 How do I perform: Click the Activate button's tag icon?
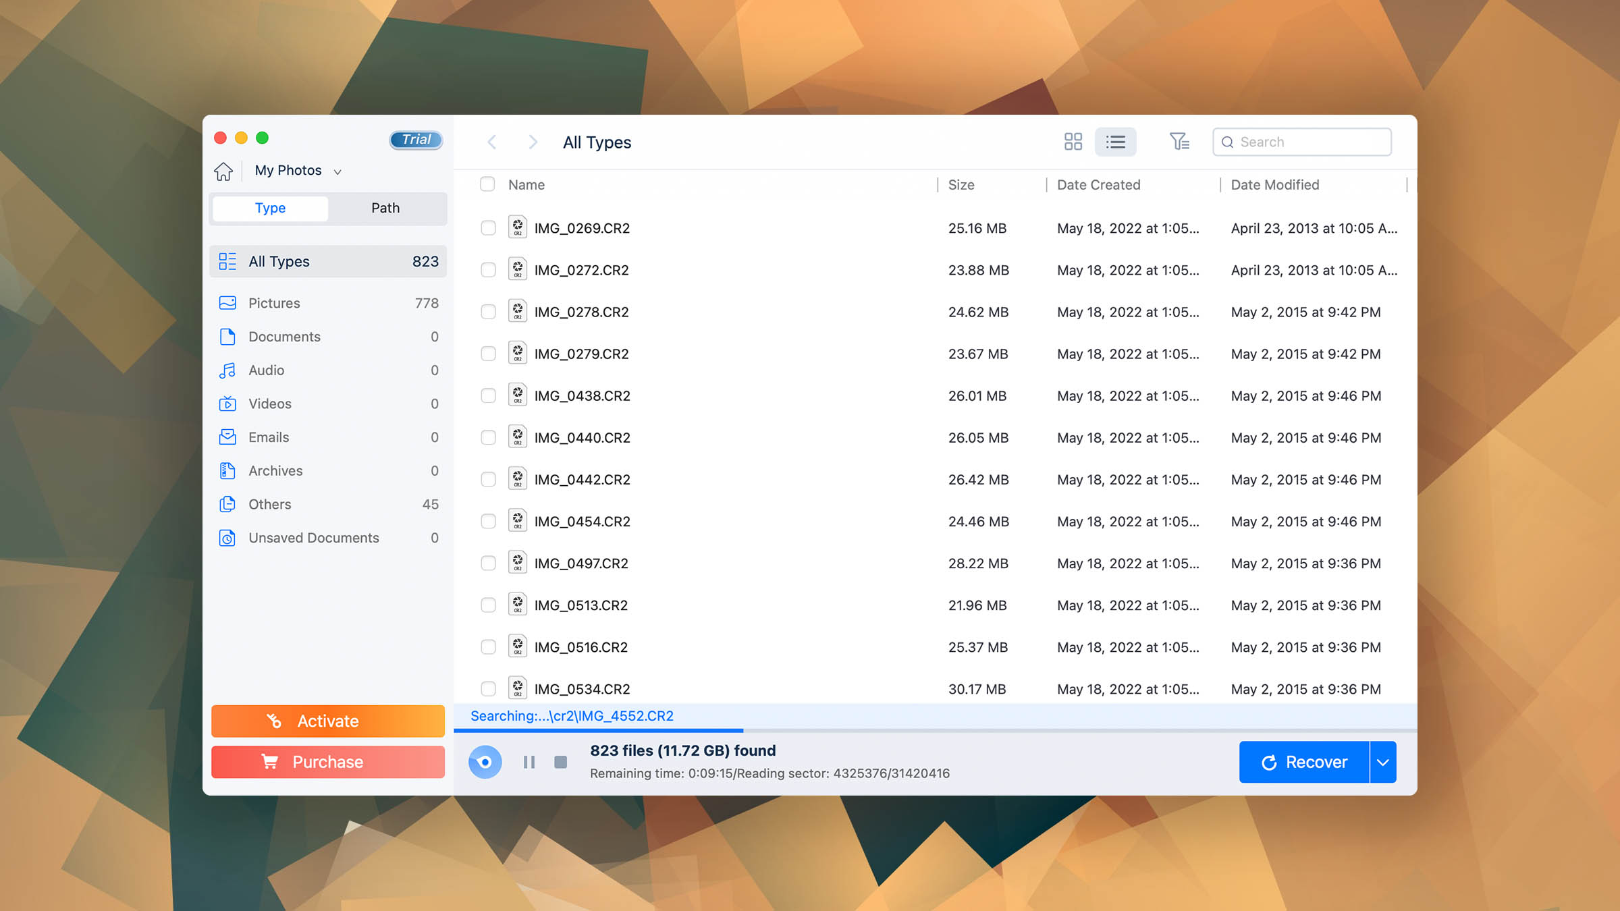click(x=273, y=721)
